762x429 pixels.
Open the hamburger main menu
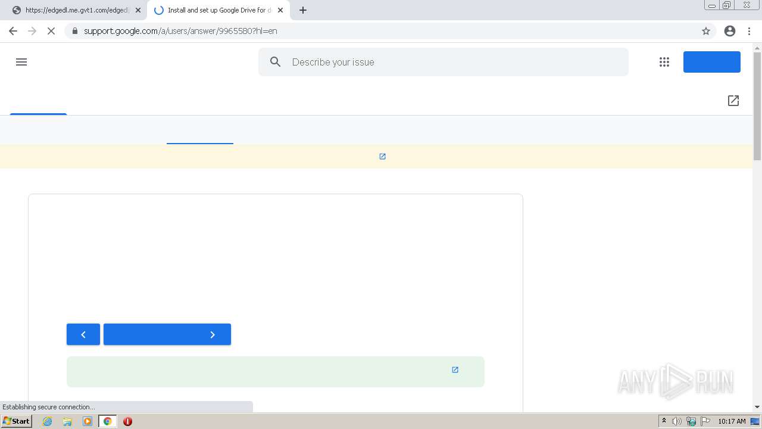[21, 62]
